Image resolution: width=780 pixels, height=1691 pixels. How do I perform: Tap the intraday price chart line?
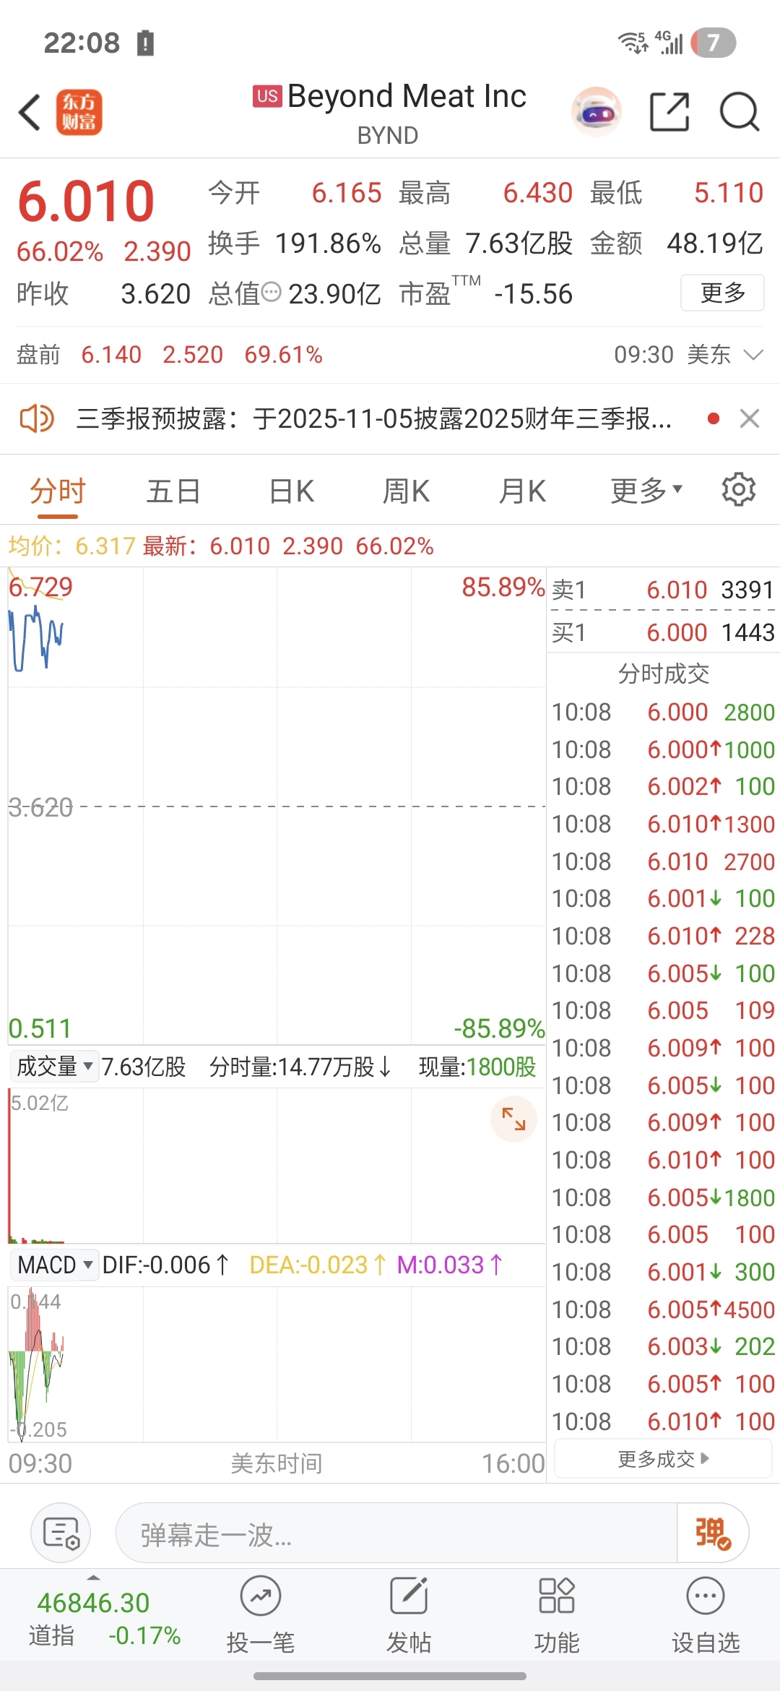pos(36,640)
